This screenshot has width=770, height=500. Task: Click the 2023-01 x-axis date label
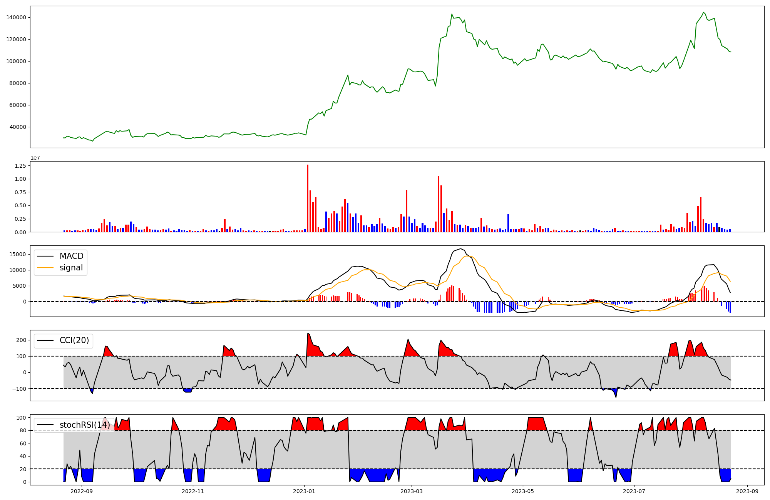coord(304,491)
